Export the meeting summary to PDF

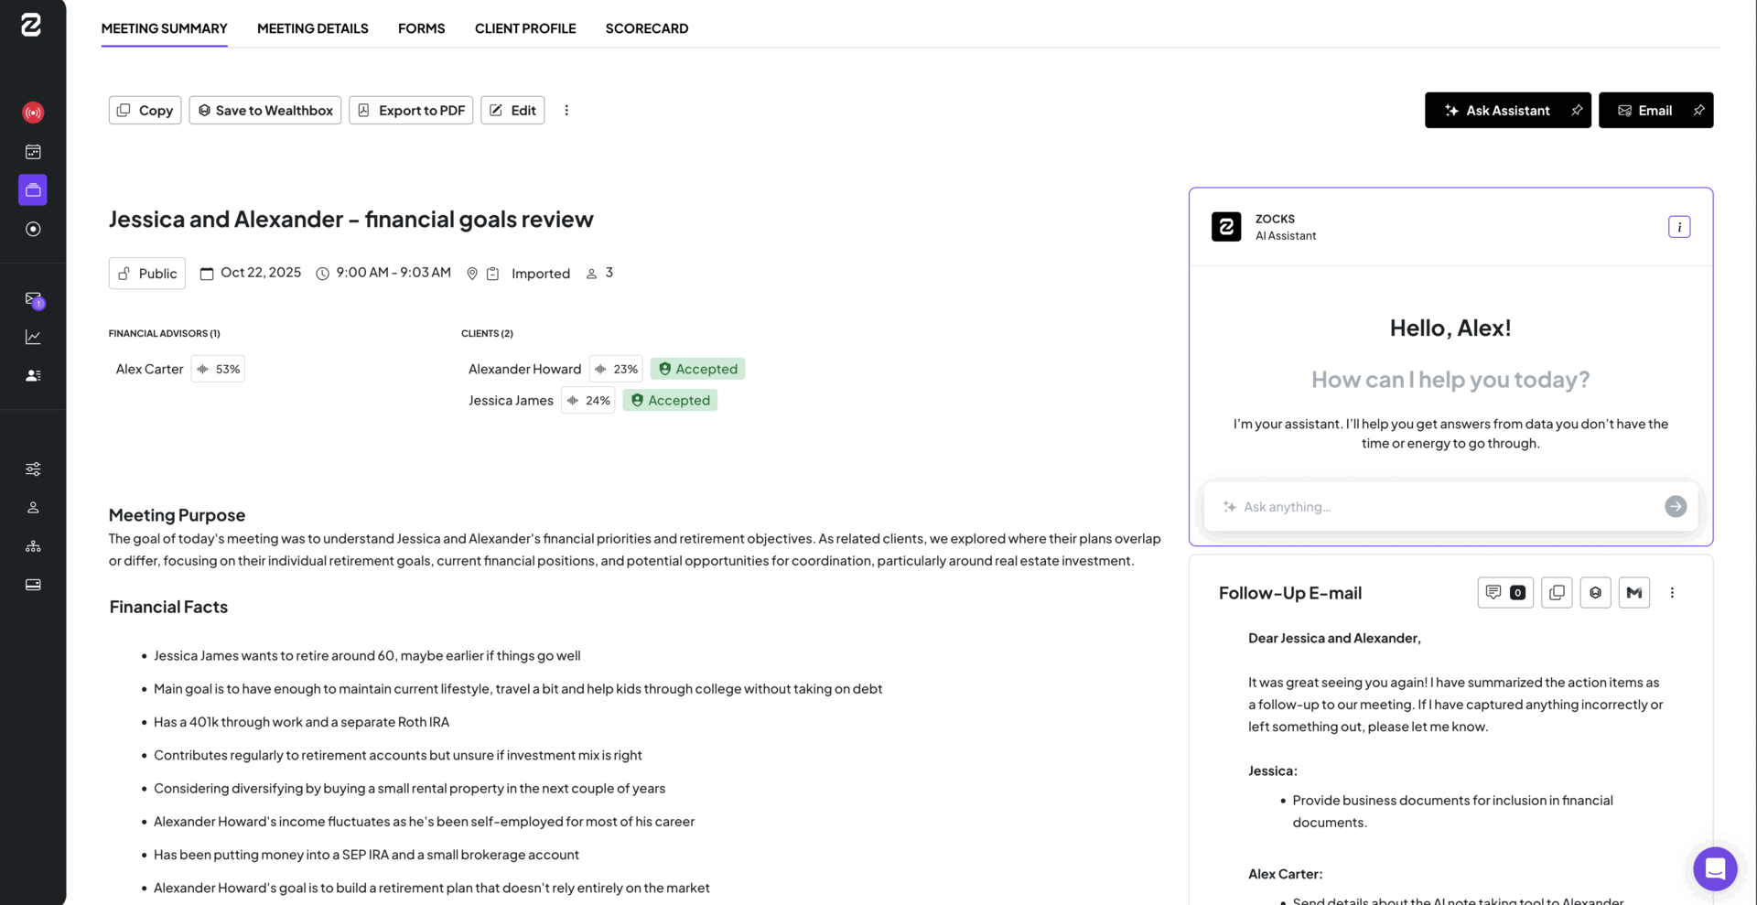(x=410, y=110)
